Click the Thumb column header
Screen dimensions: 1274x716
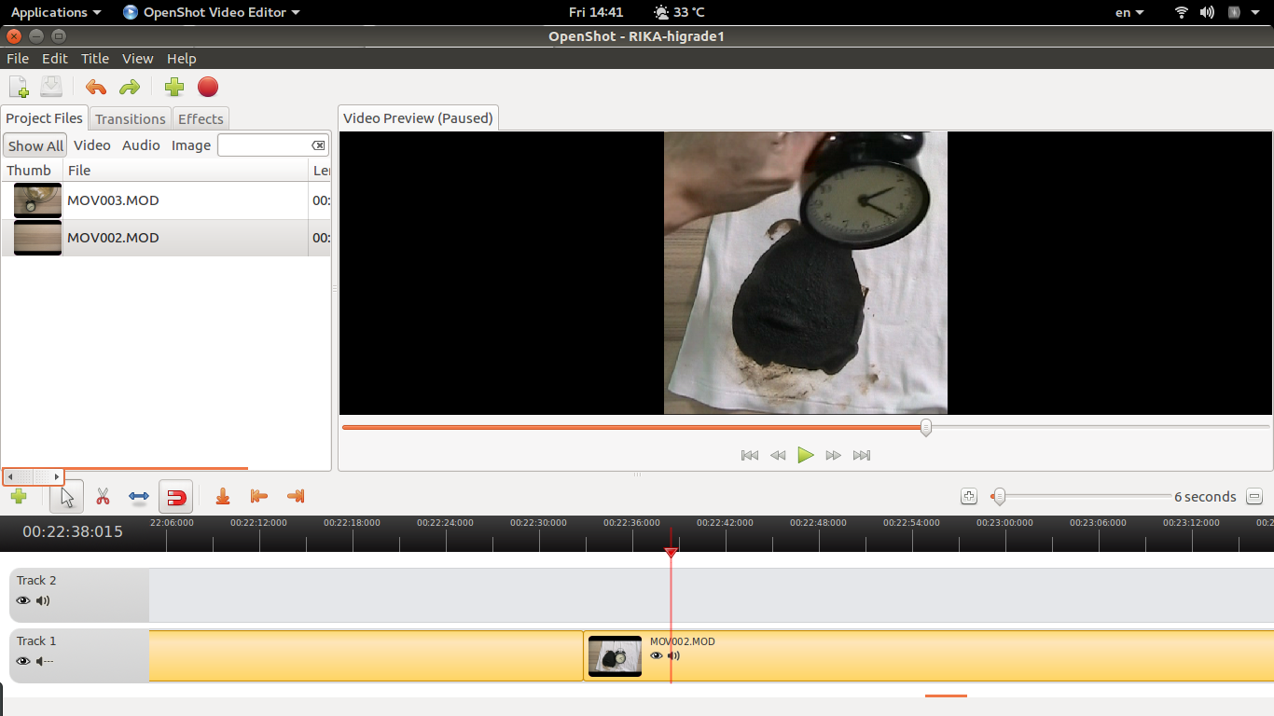pyautogui.click(x=32, y=171)
